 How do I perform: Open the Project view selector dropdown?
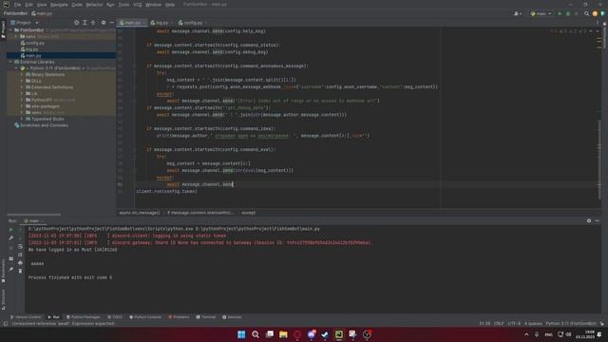pyautogui.click(x=25, y=23)
